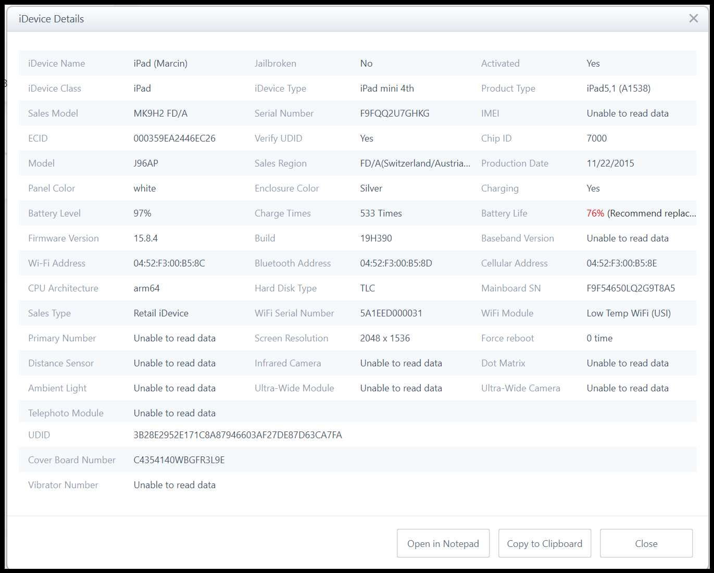Click the Telephoto Module value
This screenshot has height=573, width=714.
[x=174, y=413]
